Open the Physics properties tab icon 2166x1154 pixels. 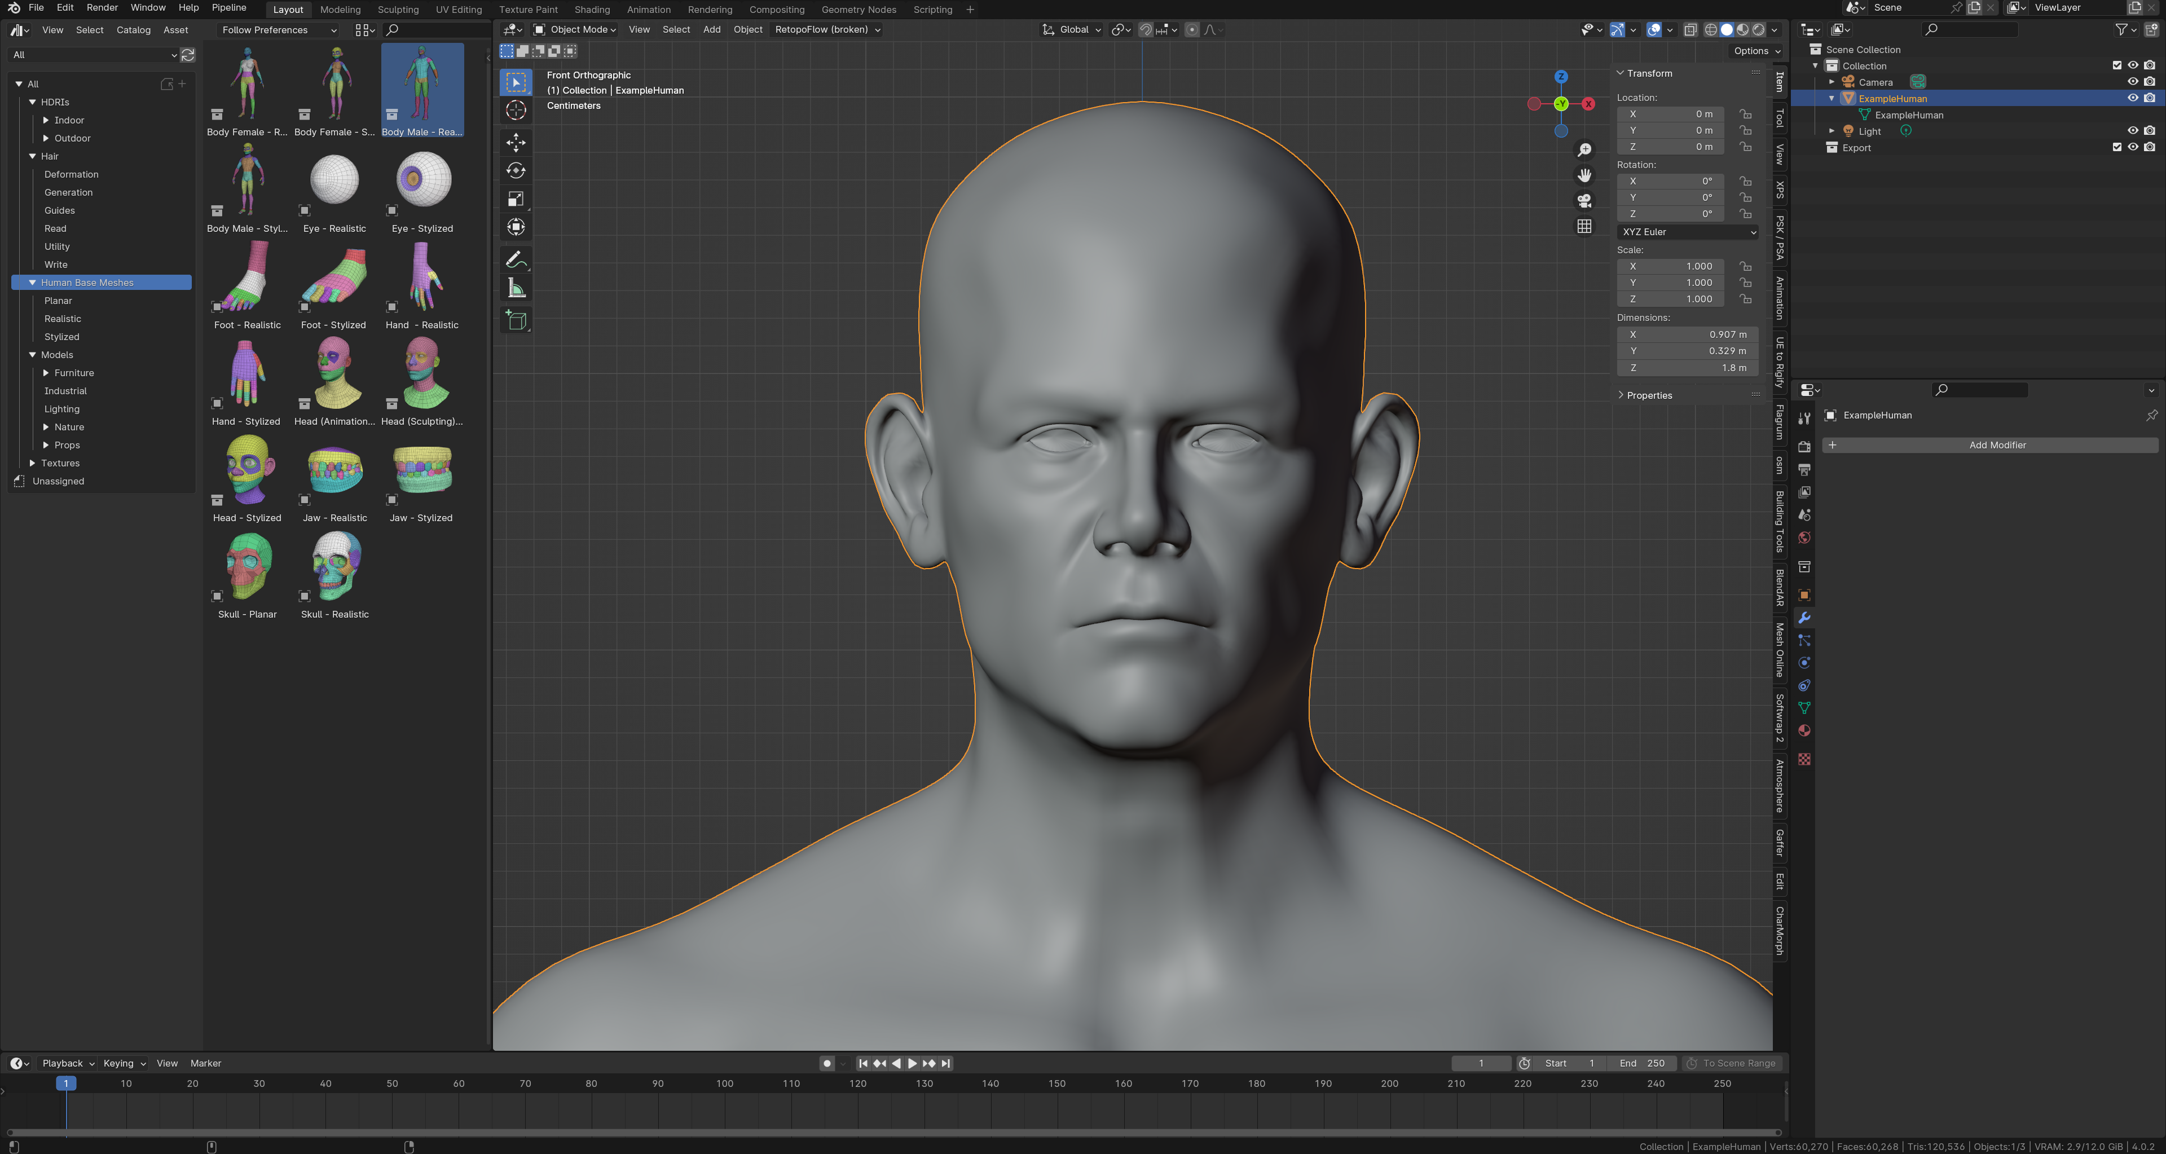(1804, 663)
